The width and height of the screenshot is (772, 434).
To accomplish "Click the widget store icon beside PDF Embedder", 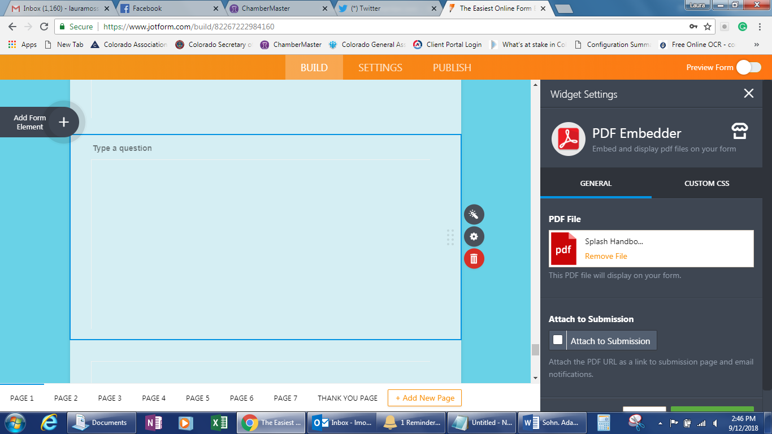I will click(x=739, y=132).
